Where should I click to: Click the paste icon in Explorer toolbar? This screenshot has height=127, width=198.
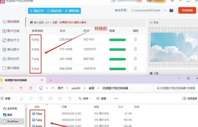pos(41,98)
